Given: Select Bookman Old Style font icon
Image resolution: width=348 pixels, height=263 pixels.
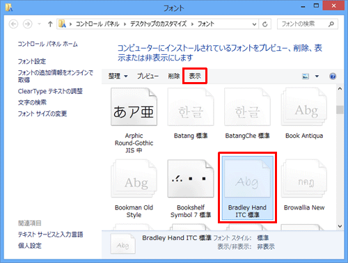Looking at the screenshot, I should pos(134,179).
